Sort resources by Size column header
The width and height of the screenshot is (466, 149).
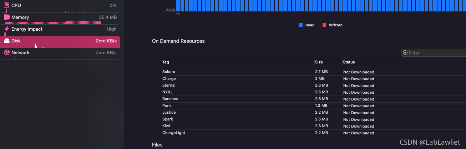pos(319,62)
